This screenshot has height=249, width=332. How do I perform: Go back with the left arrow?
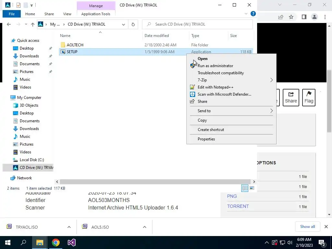[x=9, y=24]
